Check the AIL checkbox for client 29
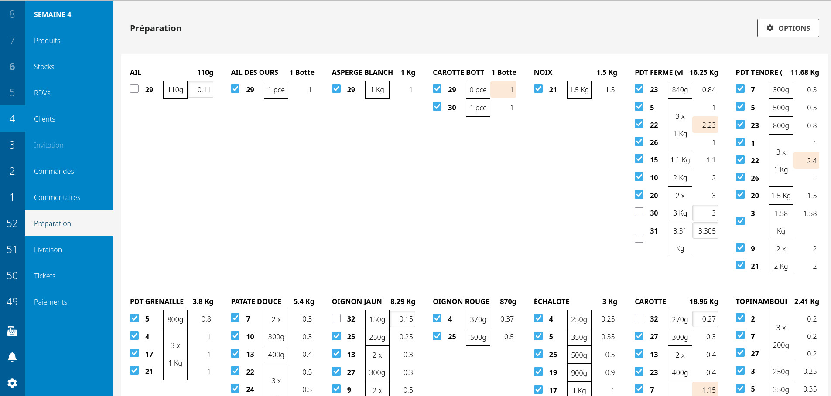Image resolution: width=831 pixels, height=396 pixels. (x=134, y=89)
